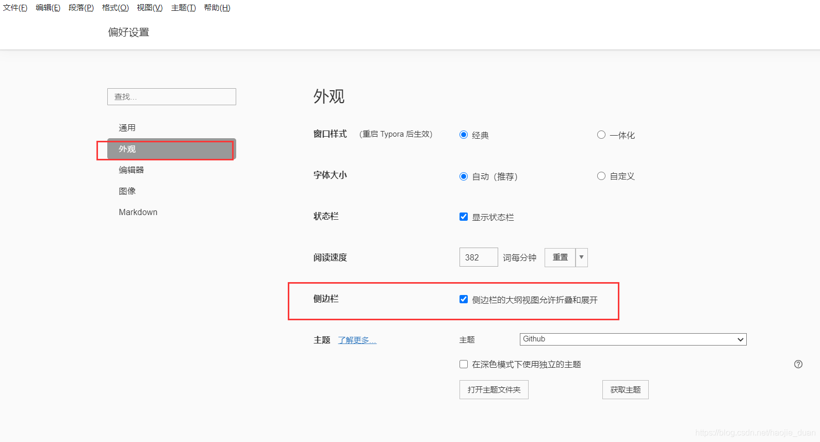Click the 打开主题文件夹 button
Viewport: 820px width, 442px height.
[494, 390]
